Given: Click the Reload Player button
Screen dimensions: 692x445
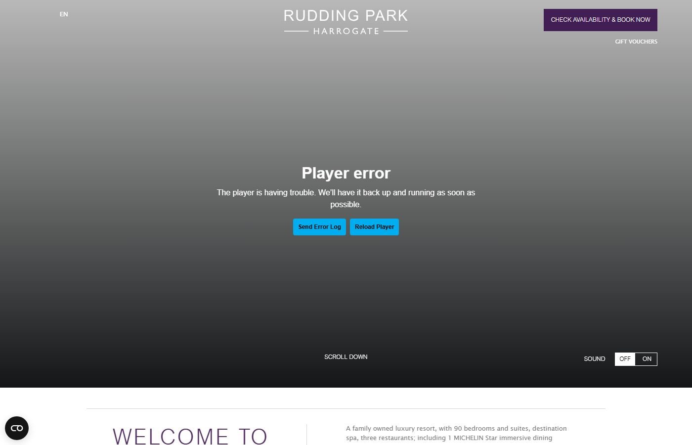Looking at the screenshot, I should [374, 227].
